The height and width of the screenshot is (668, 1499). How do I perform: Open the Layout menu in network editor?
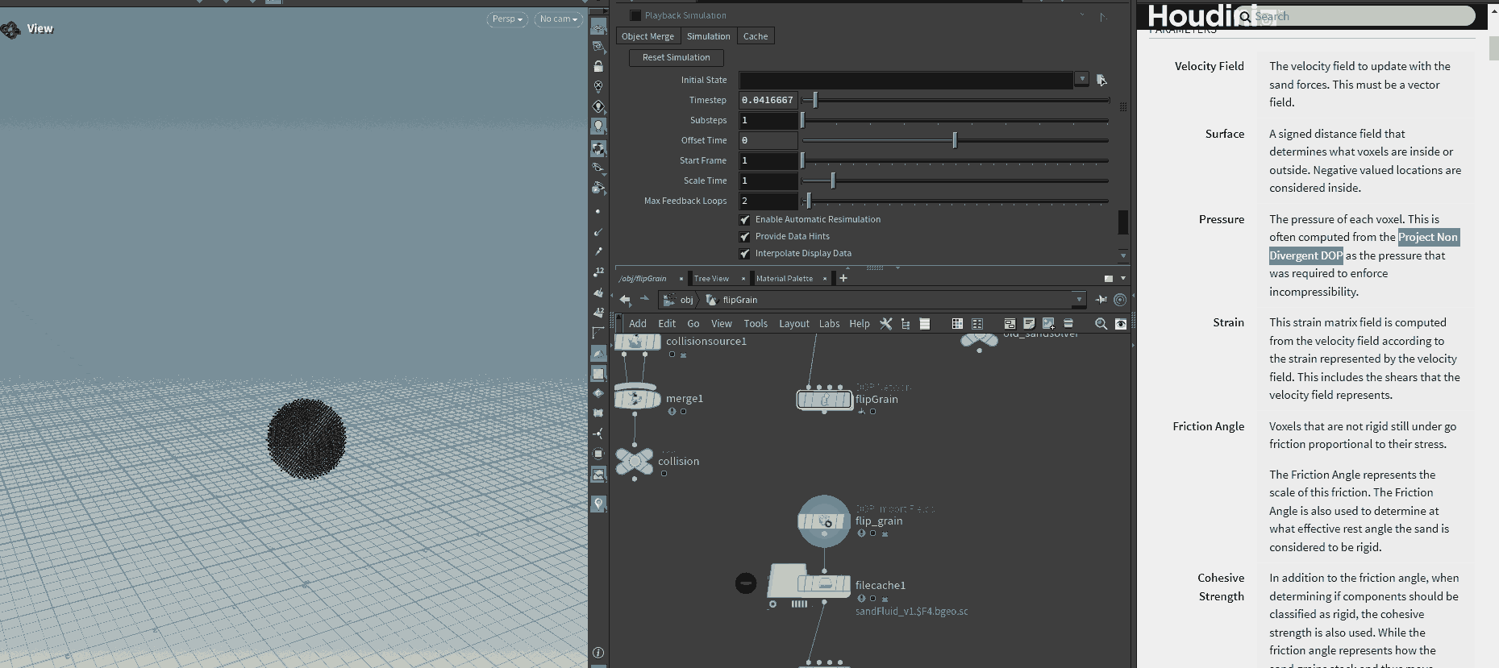click(x=793, y=324)
